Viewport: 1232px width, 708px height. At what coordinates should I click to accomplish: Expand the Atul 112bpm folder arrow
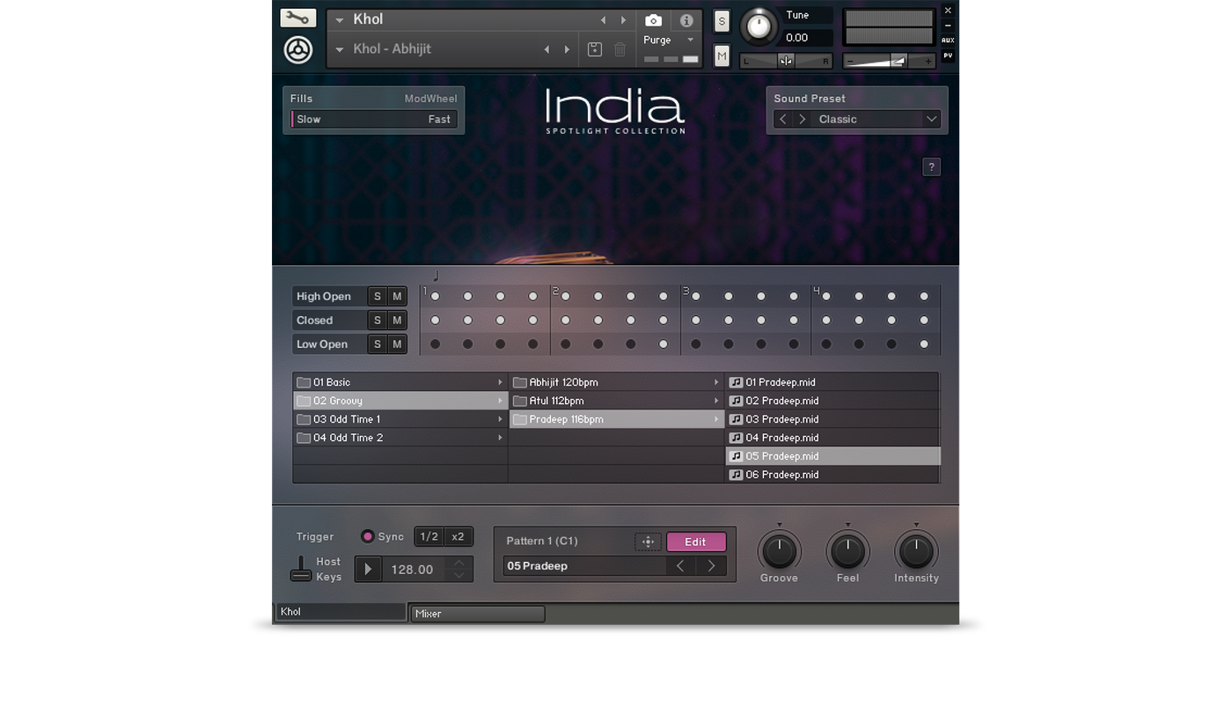click(716, 402)
